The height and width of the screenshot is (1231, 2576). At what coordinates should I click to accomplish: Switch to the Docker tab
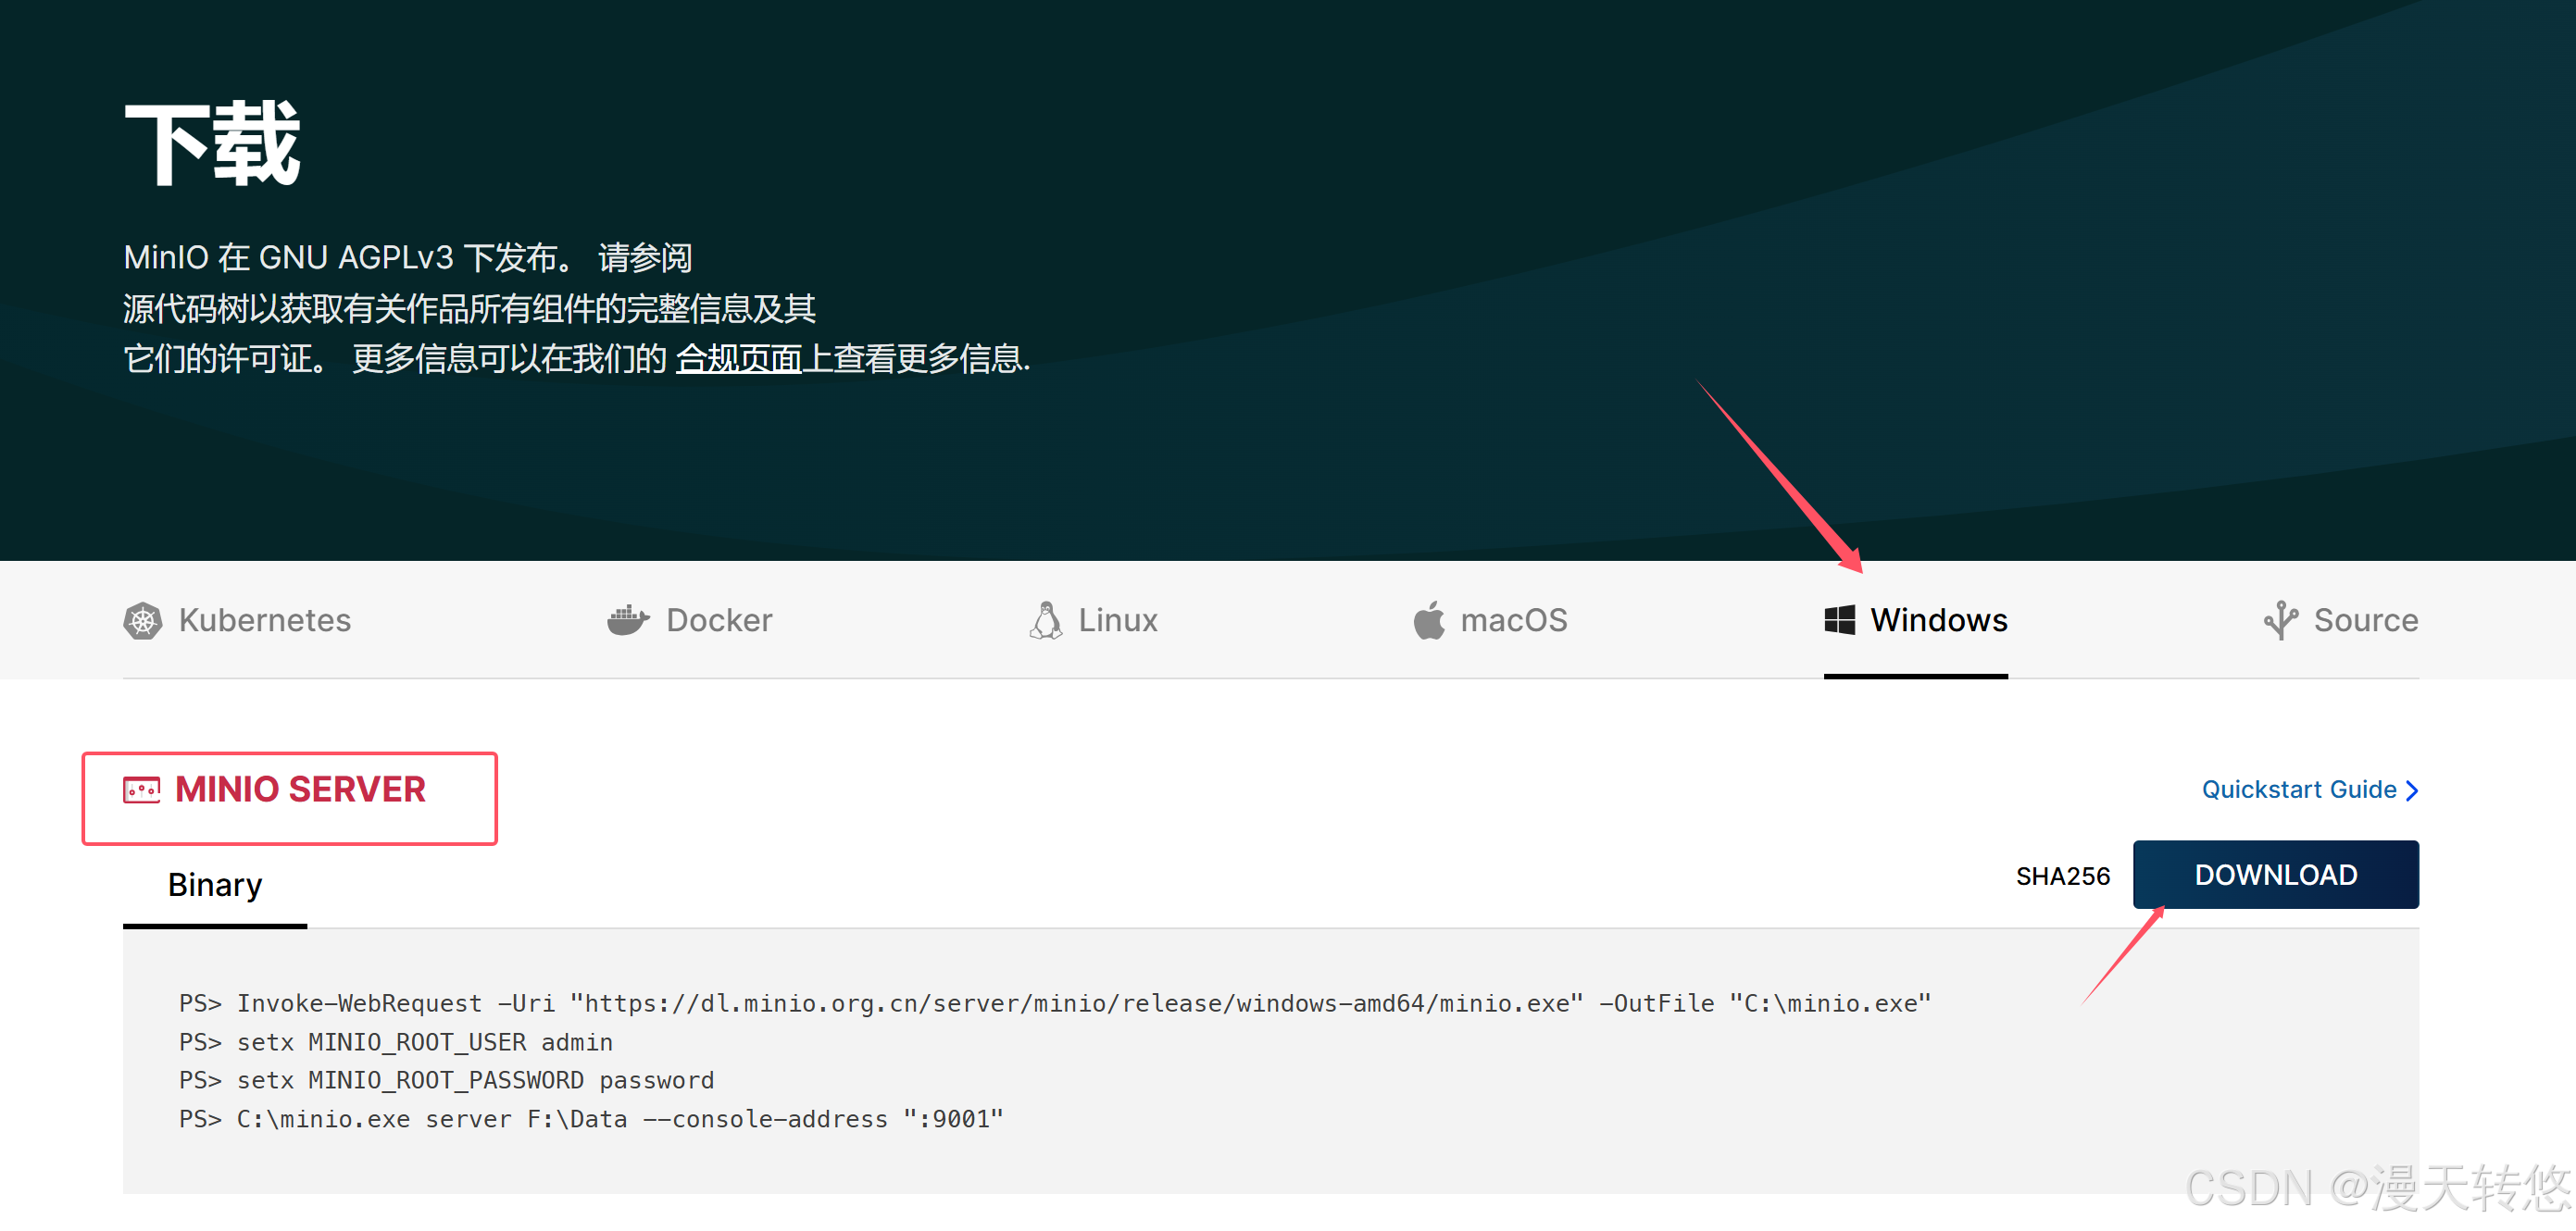point(718,620)
